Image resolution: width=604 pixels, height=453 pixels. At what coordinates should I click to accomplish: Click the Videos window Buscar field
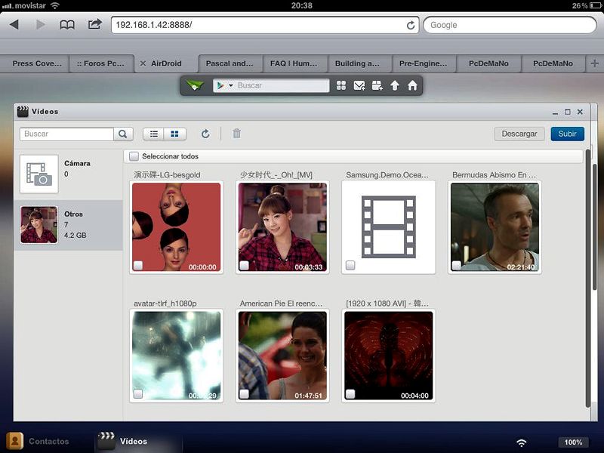pos(66,134)
